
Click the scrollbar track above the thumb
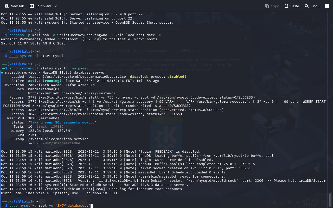tap(330, 104)
